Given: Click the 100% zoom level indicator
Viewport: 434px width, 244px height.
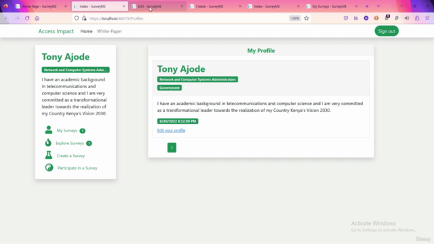Looking at the screenshot, I should pos(295,18).
